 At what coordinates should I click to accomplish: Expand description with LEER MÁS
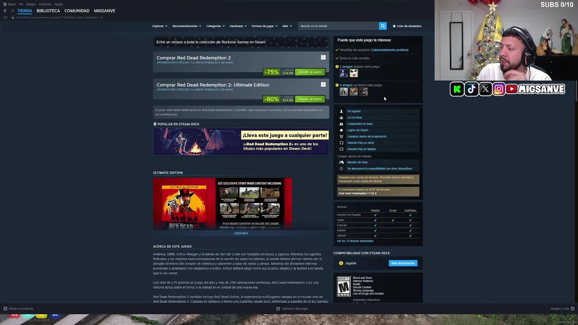(x=241, y=233)
